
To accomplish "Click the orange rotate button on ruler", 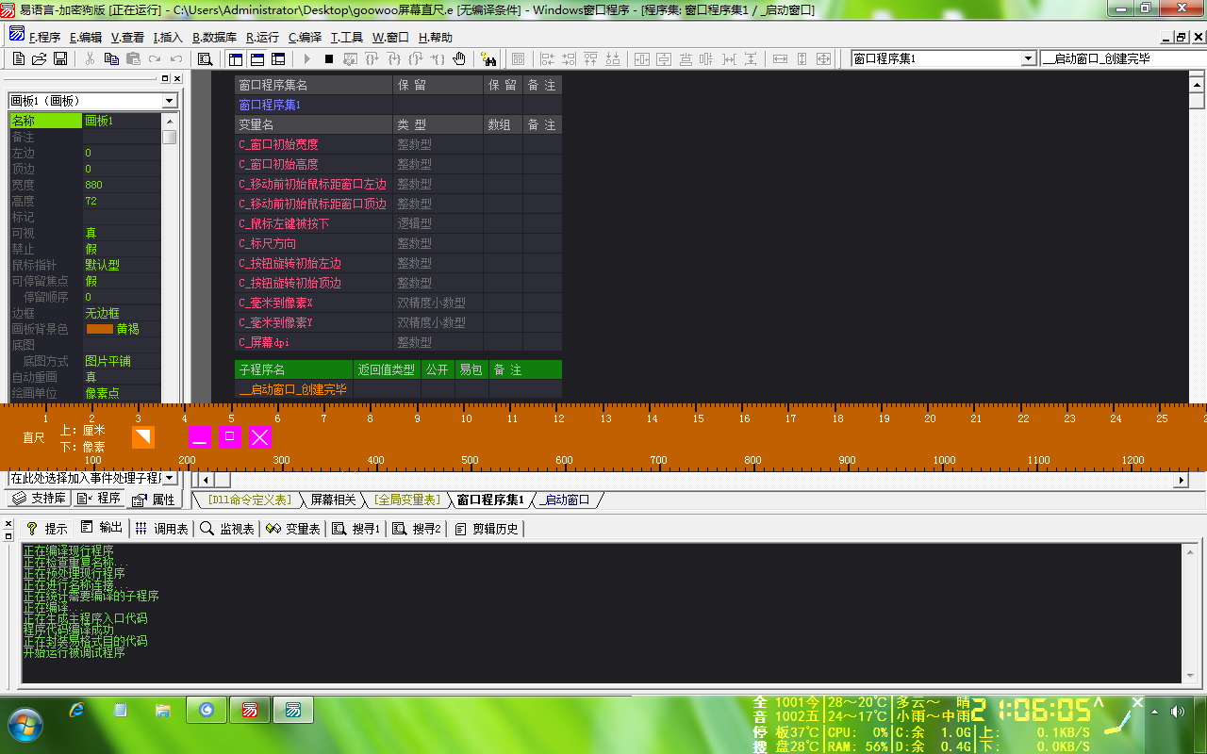I will click(x=142, y=436).
